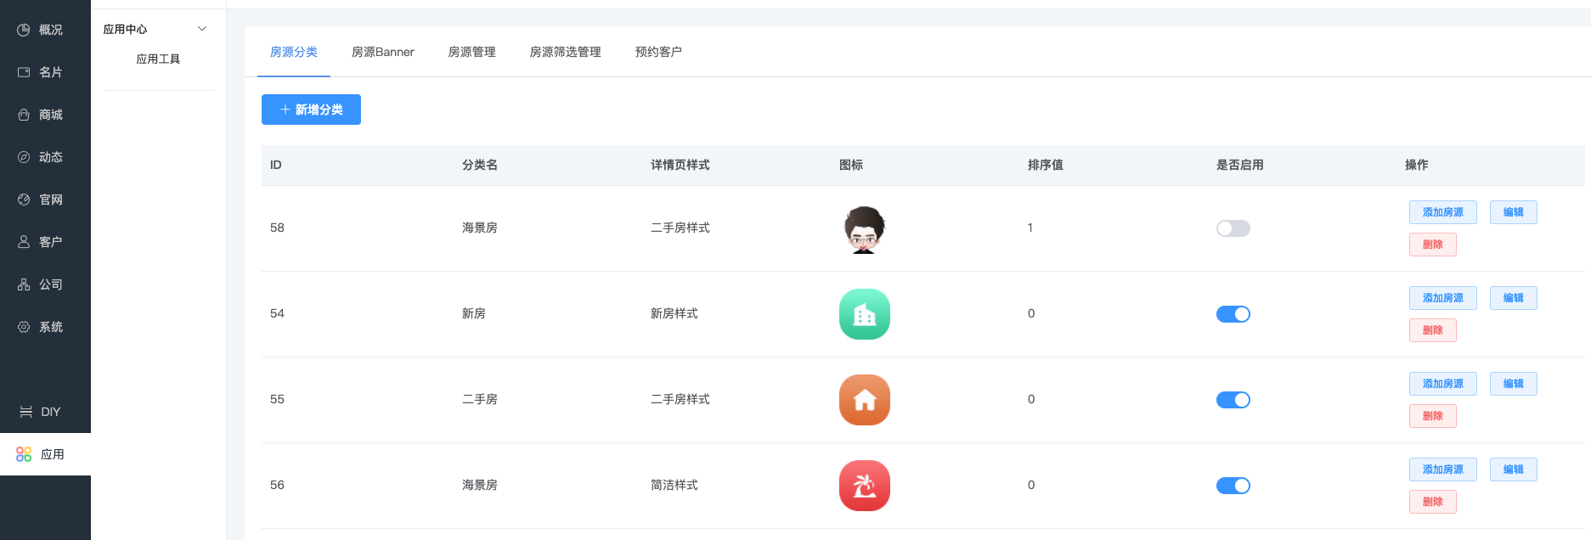Click the 详情页样式 column header
Image resolution: width=1591 pixels, height=540 pixels.
[x=680, y=165]
